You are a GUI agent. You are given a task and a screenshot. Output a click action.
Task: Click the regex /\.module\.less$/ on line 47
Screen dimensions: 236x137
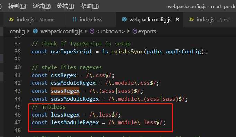pos(135,122)
